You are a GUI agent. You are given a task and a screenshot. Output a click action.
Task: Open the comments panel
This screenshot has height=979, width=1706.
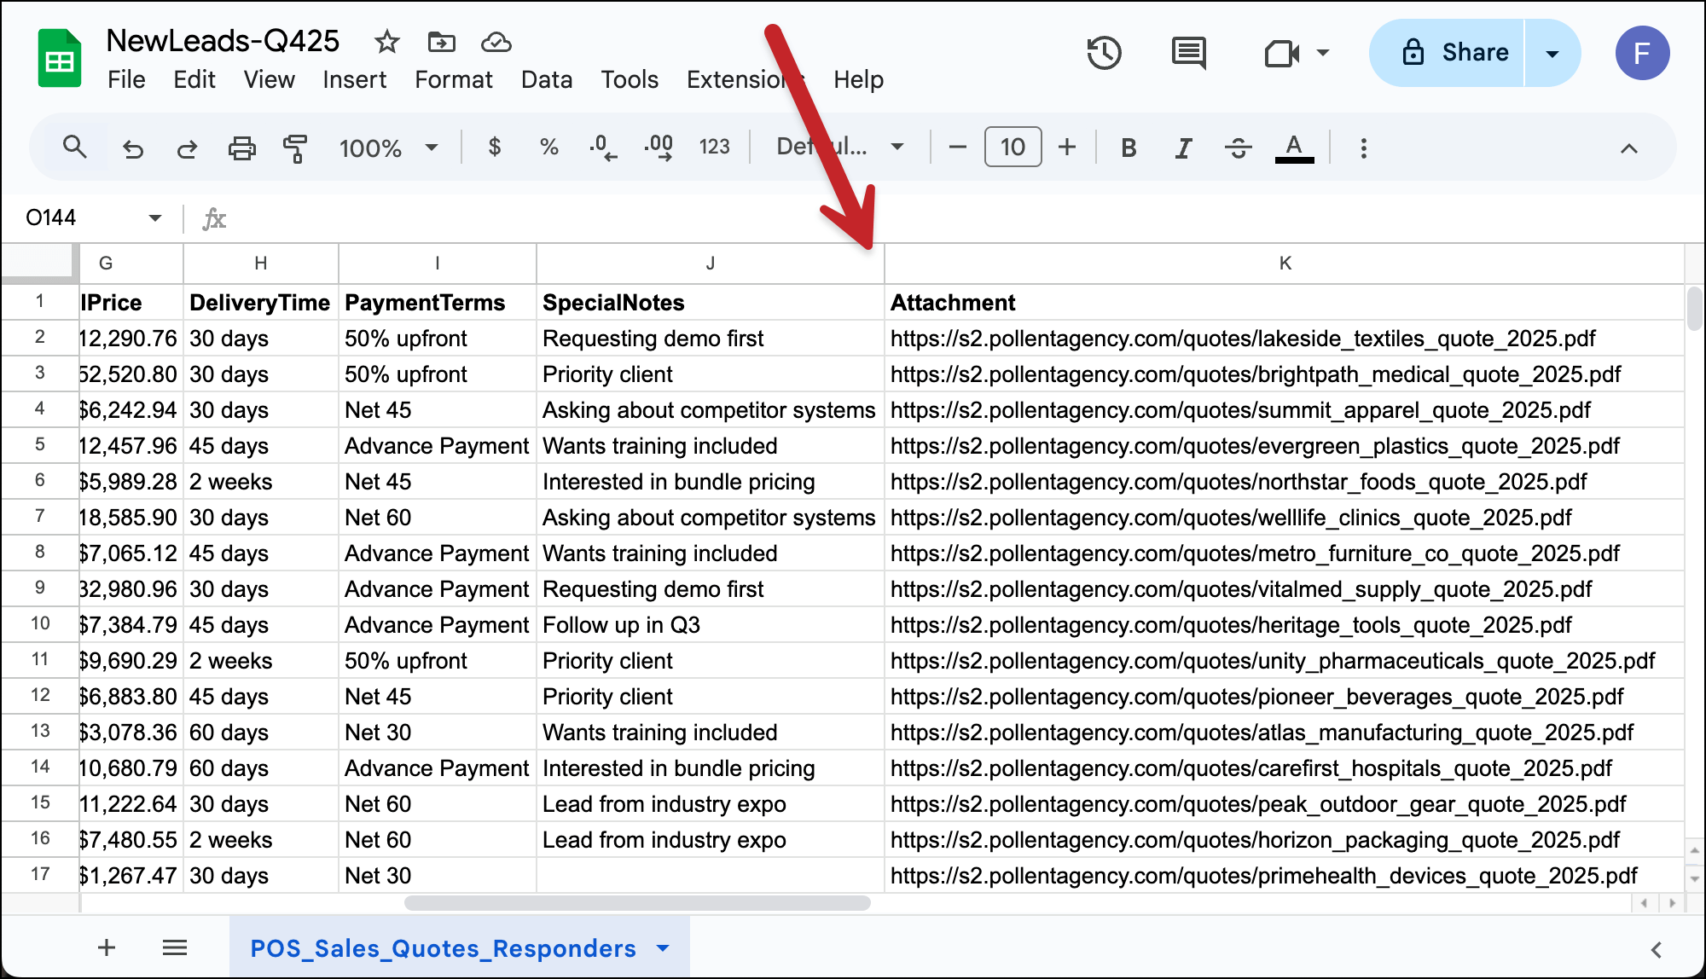click(1187, 53)
